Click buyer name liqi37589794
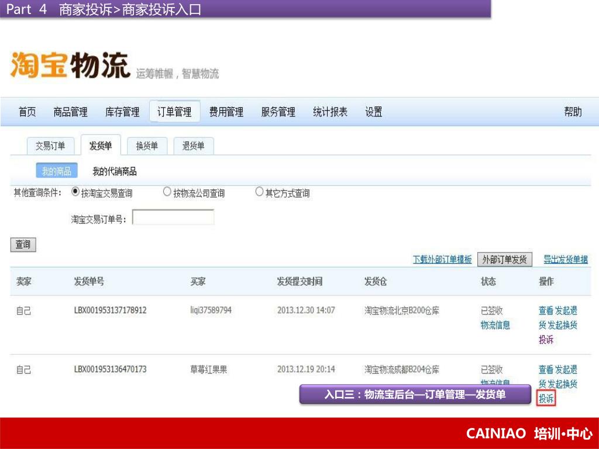The height and width of the screenshot is (449, 599). [x=211, y=310]
